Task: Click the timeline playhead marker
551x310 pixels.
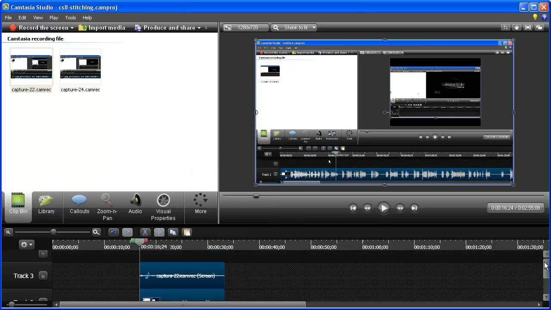Action: click(139, 243)
